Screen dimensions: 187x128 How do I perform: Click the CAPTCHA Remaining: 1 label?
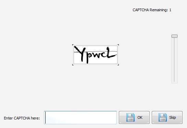click(152, 10)
